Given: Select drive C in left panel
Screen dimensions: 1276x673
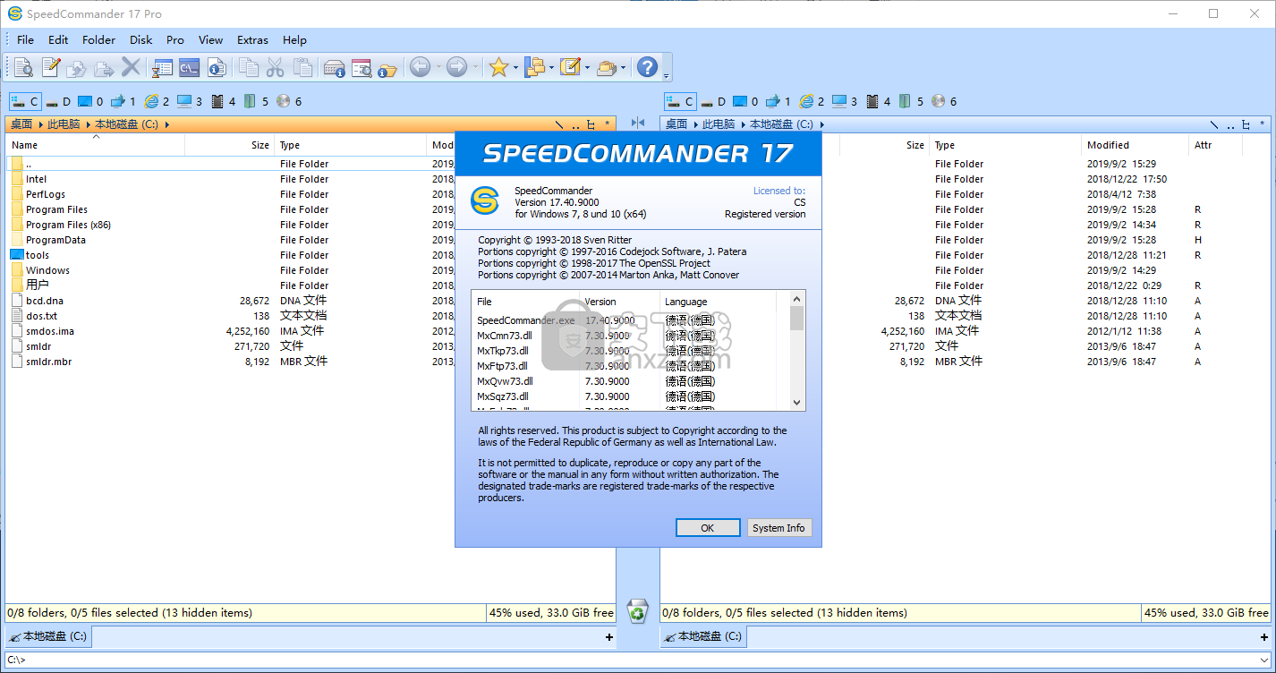Looking at the screenshot, I should [25, 101].
